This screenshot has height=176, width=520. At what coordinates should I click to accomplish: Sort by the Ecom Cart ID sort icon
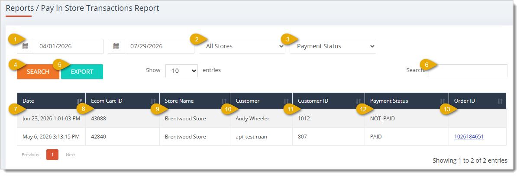153,101
